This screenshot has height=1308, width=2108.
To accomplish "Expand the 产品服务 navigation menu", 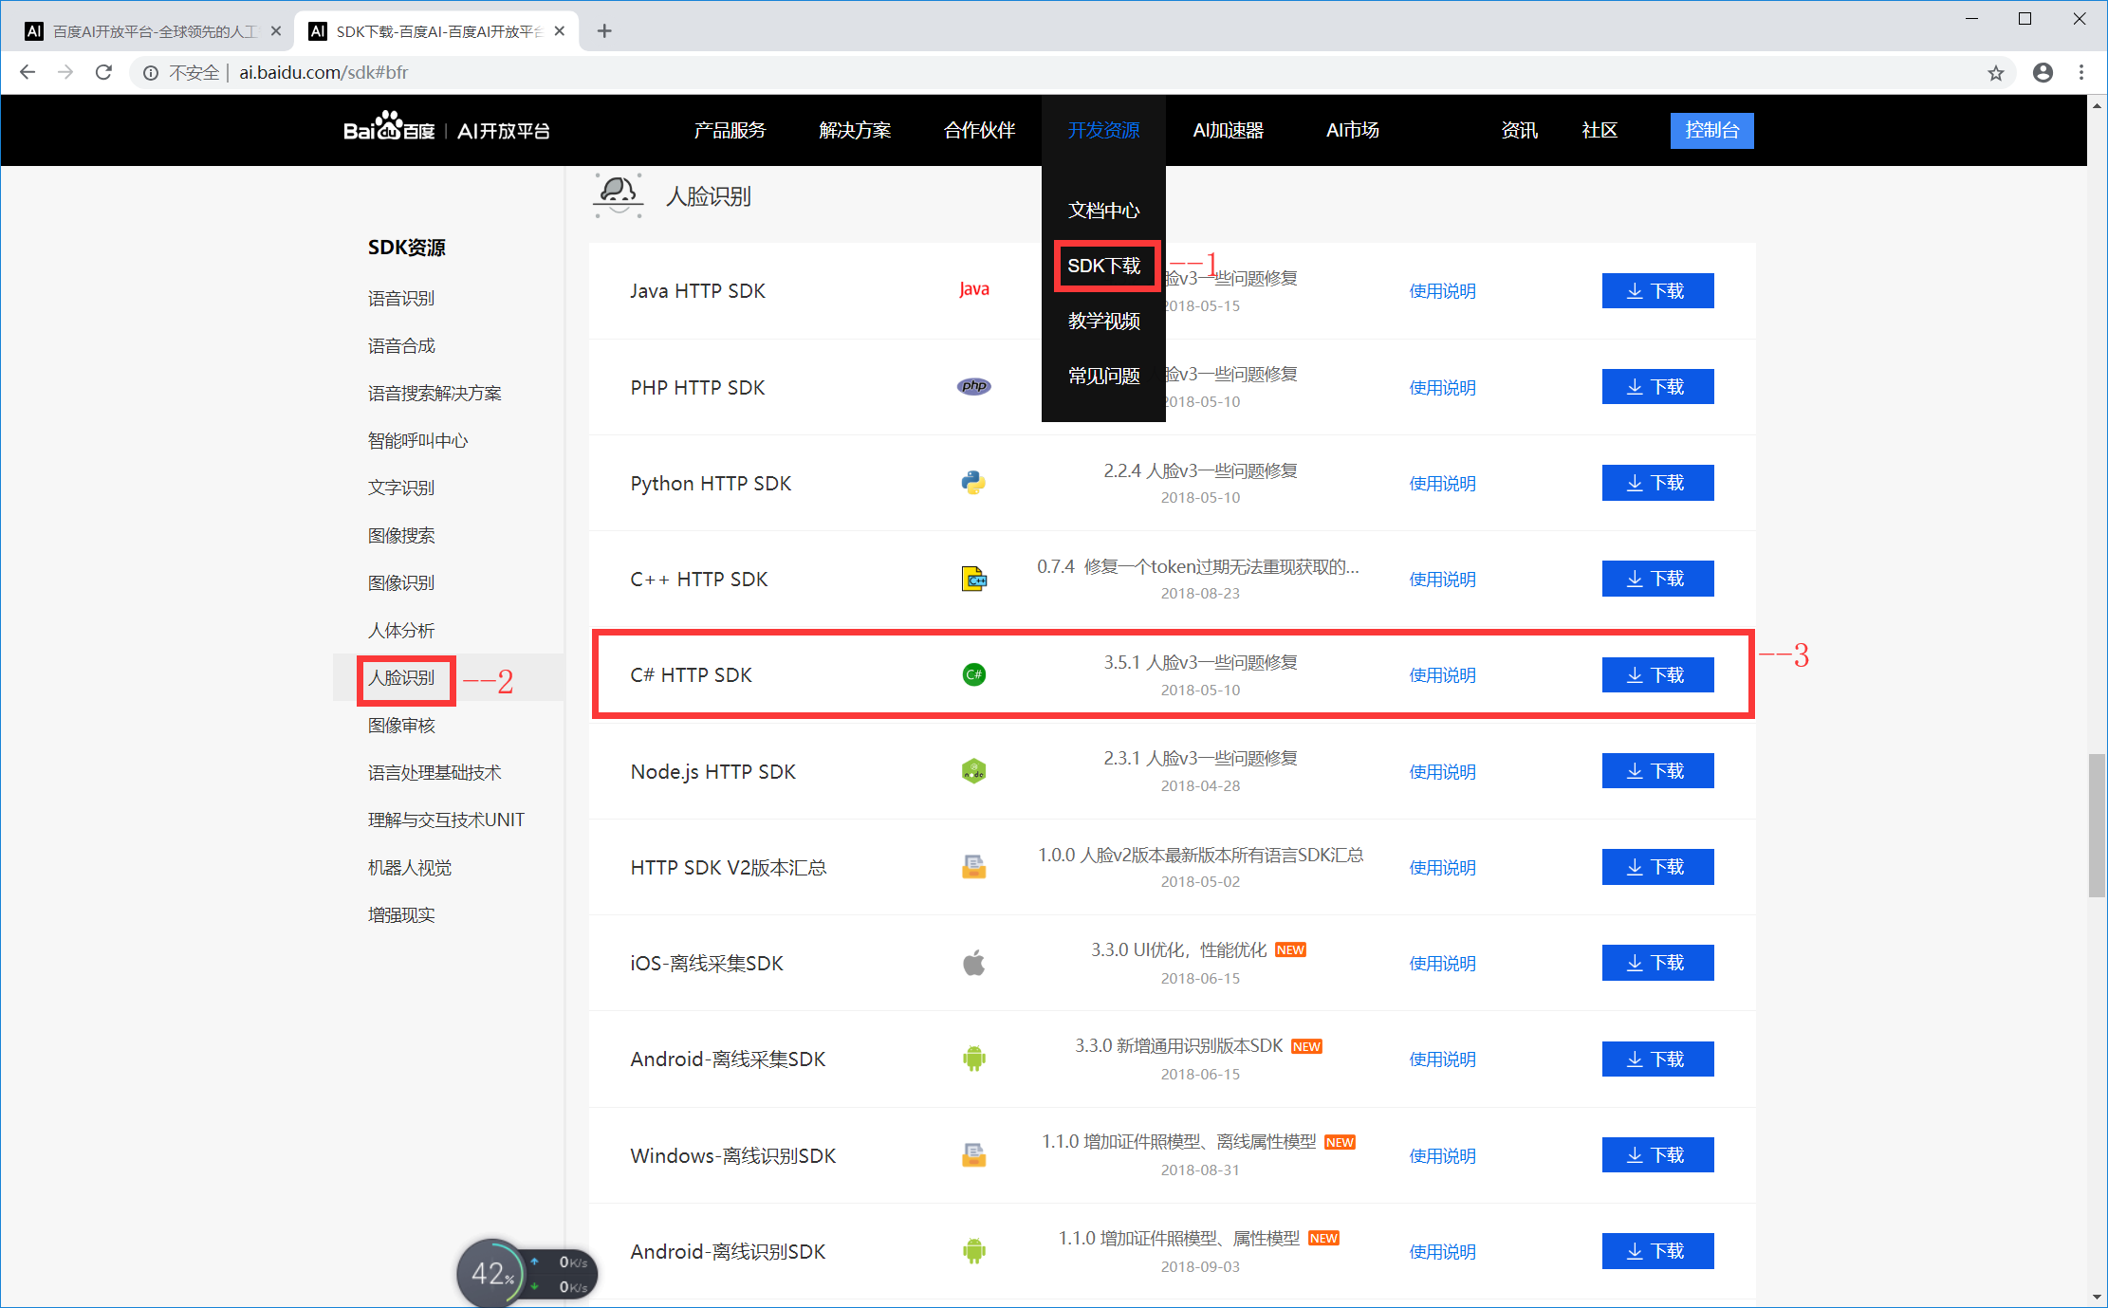I will [x=730, y=130].
